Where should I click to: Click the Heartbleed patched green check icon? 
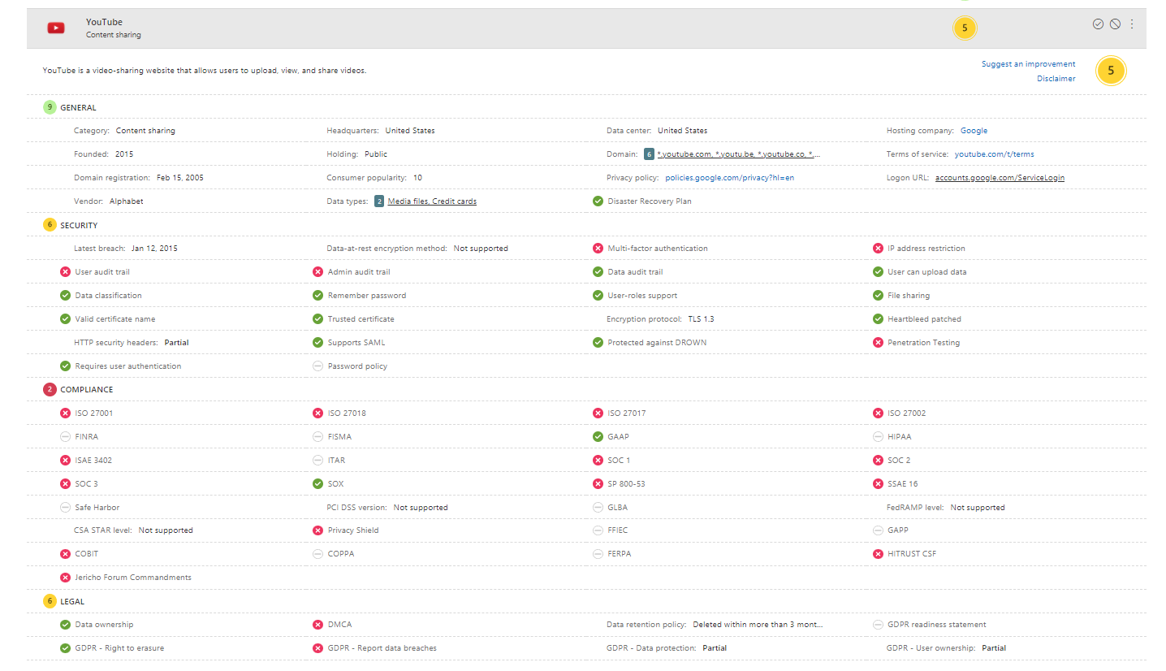click(878, 319)
